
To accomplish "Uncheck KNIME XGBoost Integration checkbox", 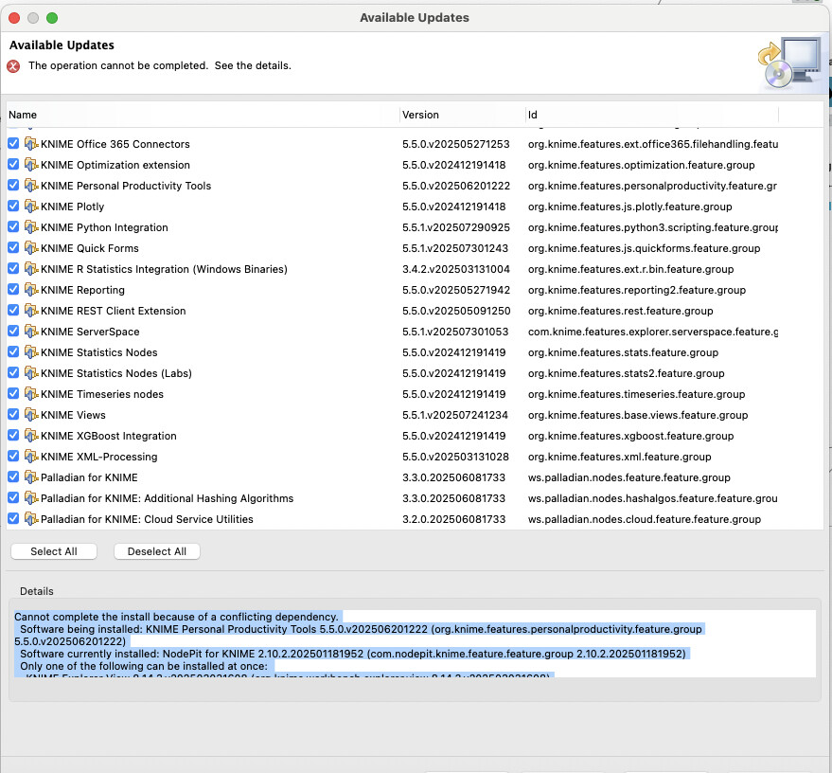I will click(13, 436).
